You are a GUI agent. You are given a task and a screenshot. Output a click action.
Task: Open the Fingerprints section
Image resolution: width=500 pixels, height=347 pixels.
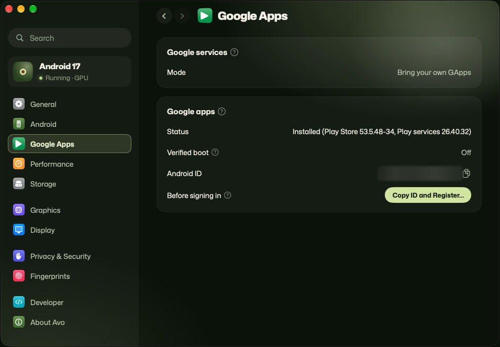pos(70,276)
